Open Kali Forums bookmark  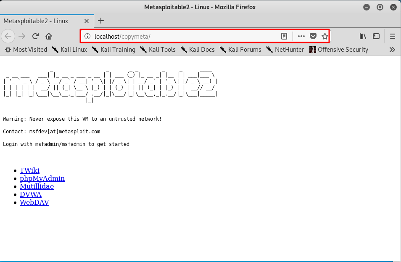[240, 50]
